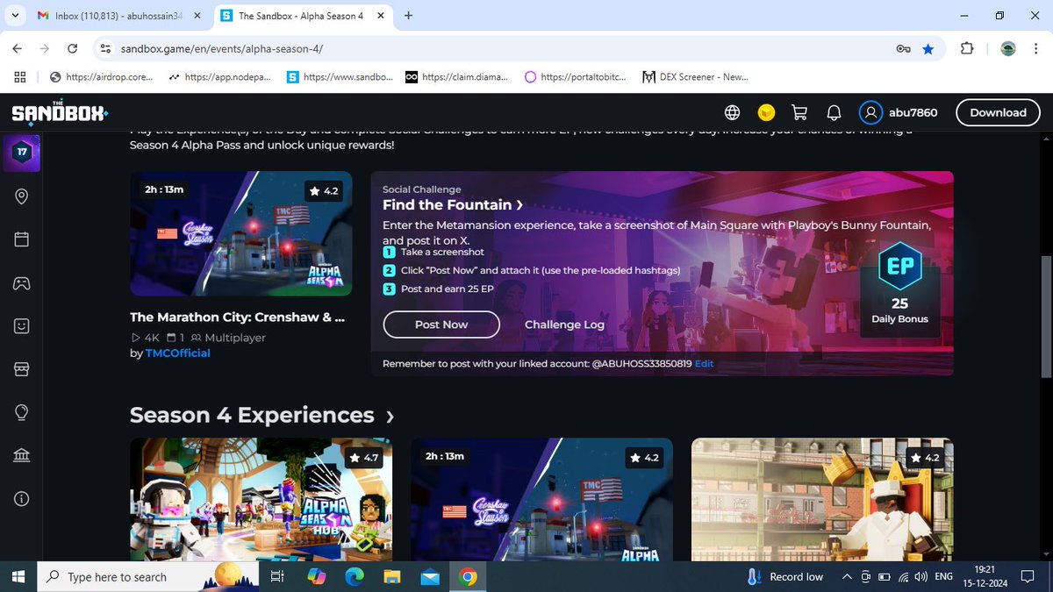
Task: Open Microsoft Edge from taskbar
Action: (x=354, y=576)
